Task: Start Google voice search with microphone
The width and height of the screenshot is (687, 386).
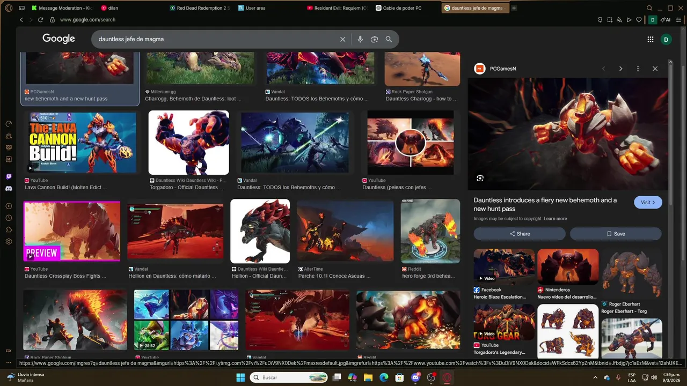Action: [360, 39]
